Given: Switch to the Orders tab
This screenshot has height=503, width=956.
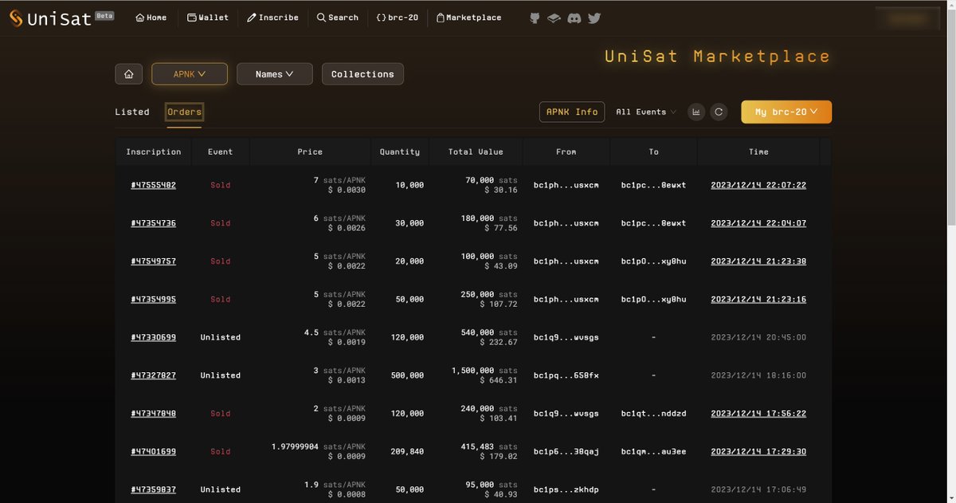Looking at the screenshot, I should coord(184,112).
